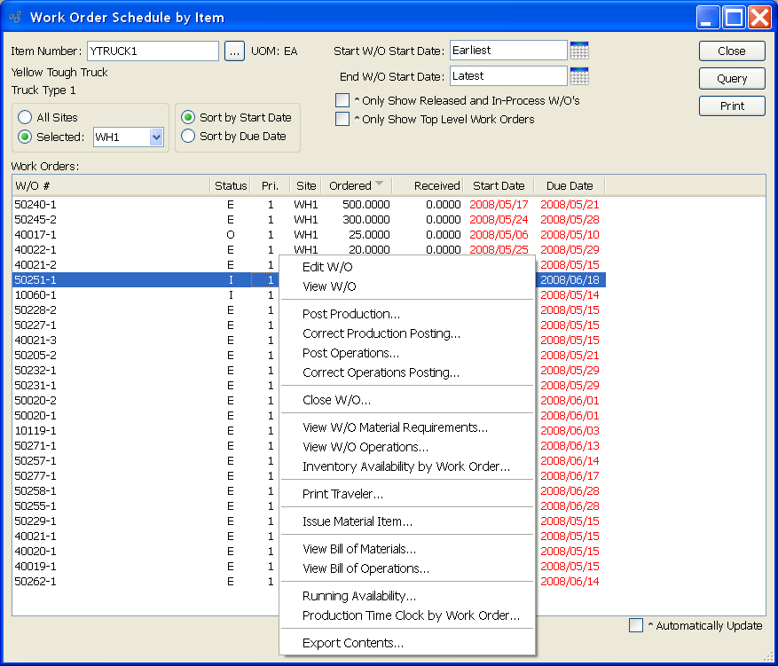
Task: Choose Sort by Due Date option
Action: (188, 136)
